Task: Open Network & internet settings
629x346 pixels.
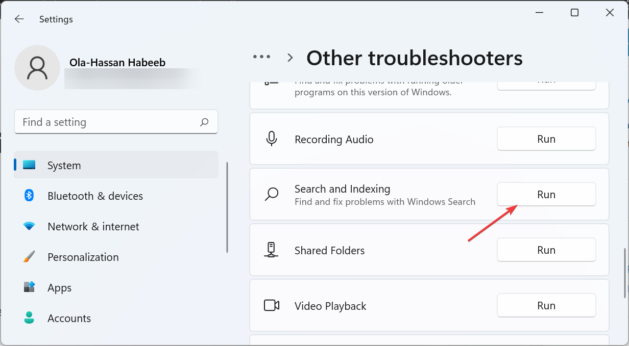Action: pos(116,226)
